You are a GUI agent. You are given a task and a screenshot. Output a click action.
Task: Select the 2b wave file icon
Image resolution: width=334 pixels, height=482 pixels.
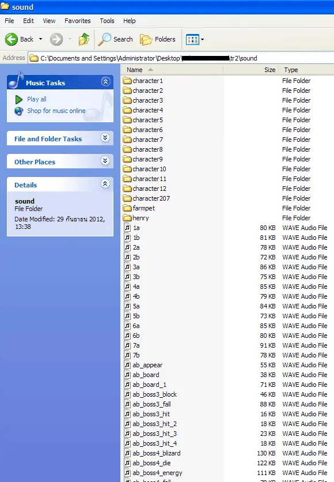click(127, 257)
